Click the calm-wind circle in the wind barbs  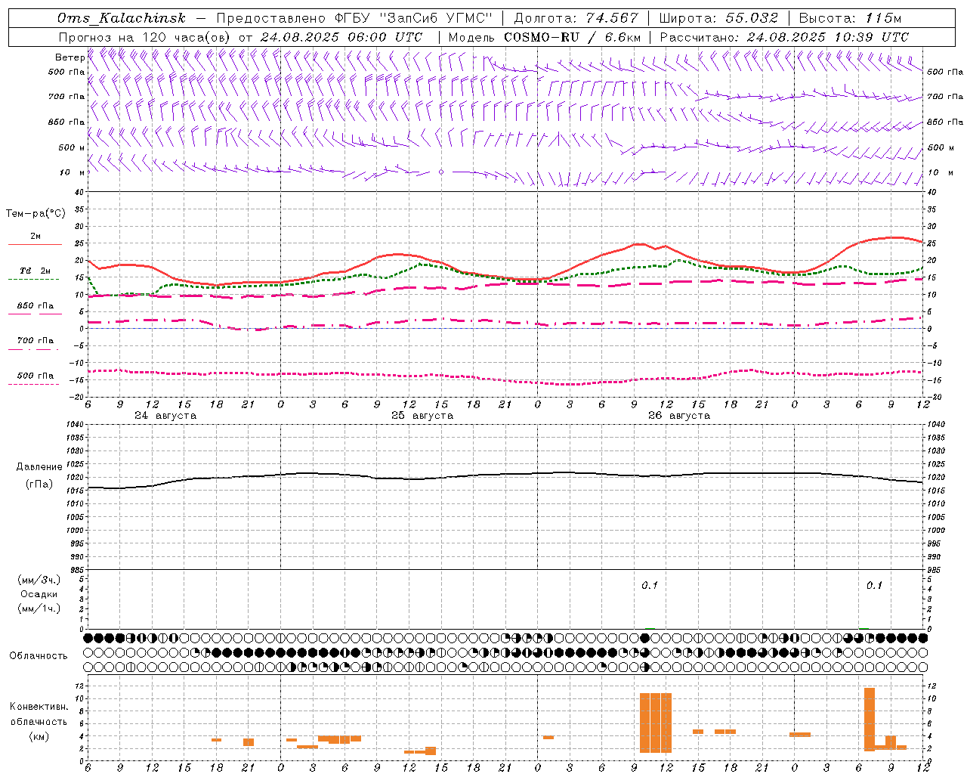(x=441, y=172)
